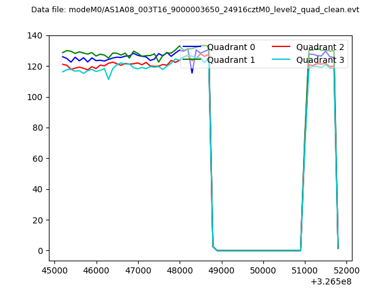
Task: Click the 52000 x-axis tick label
Action: (346, 270)
